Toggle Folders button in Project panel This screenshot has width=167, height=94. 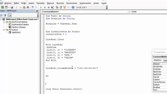click(10, 15)
